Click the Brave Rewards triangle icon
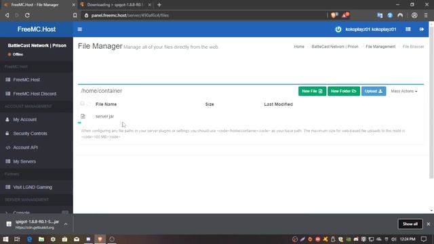Screen dimensions: 434x244 [x=345, y=15]
